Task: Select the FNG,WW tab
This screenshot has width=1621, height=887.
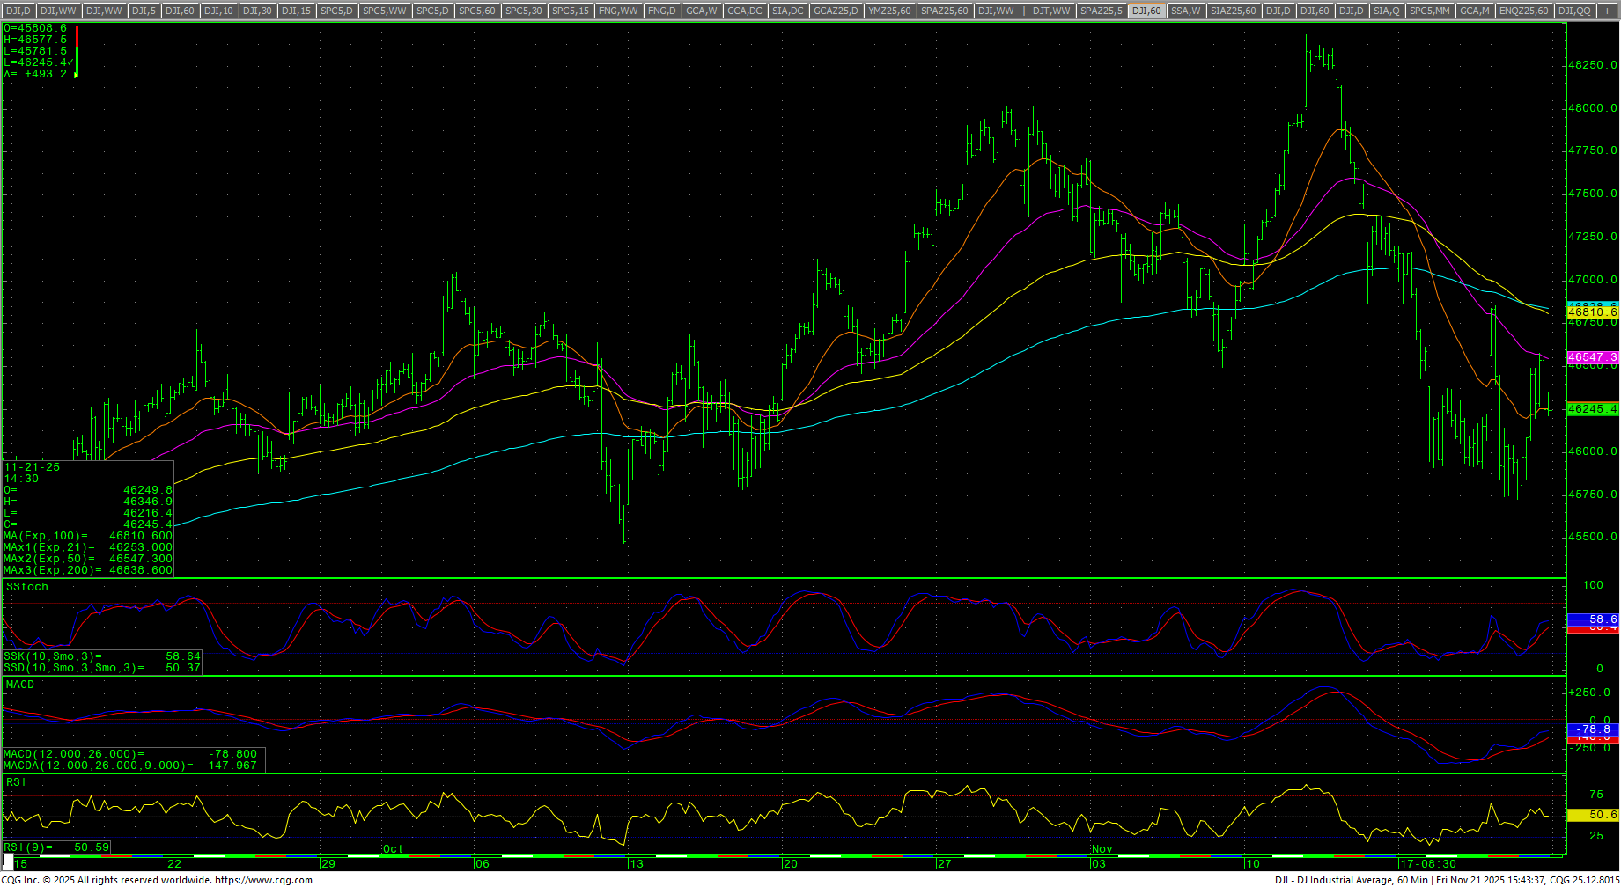Action: [x=617, y=11]
